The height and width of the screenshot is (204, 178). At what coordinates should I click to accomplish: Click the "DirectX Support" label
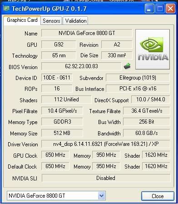pos(112,100)
